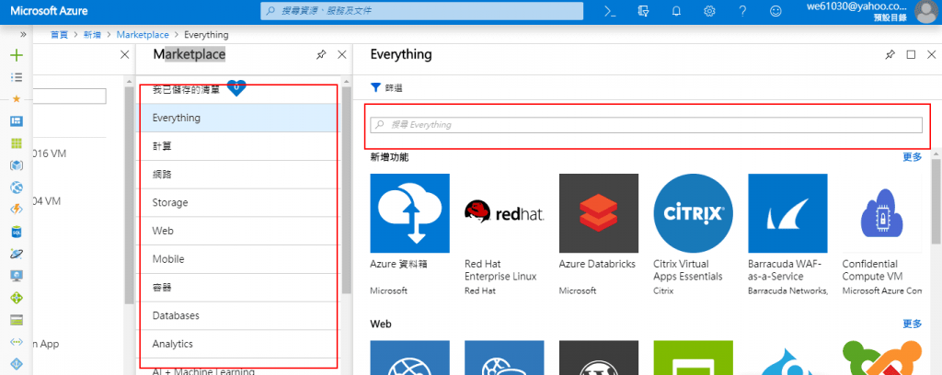Viewport: 942px width, 375px height.
Task: Open Load balancers green diamond icon
Action: (x=17, y=298)
